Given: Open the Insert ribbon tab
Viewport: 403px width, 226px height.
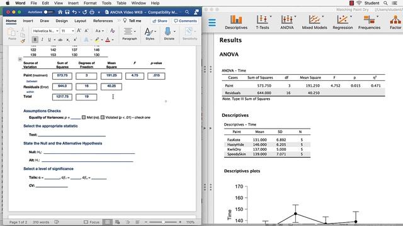Looking at the screenshot, I should (28, 21).
